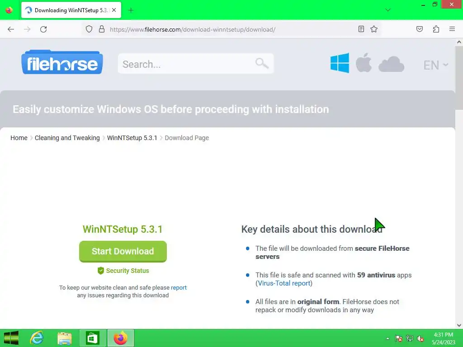This screenshot has height=347, width=463.
Task: Show hidden tray icons arrow
Action: 387,338
